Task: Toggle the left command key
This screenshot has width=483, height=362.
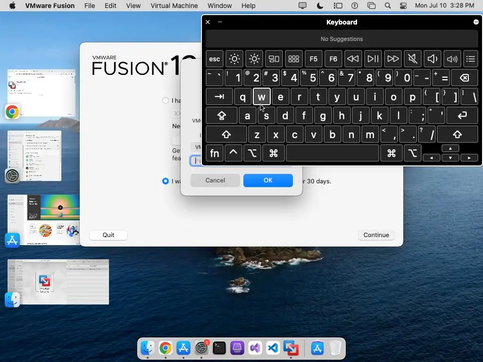Action: click(273, 153)
